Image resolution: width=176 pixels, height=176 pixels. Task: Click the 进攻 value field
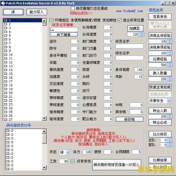tap(75, 42)
